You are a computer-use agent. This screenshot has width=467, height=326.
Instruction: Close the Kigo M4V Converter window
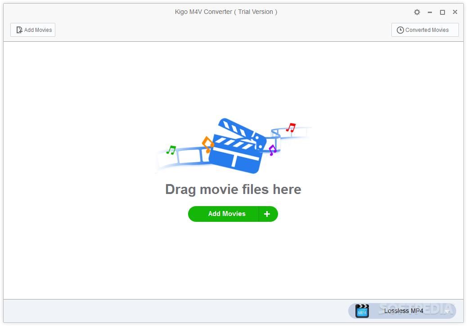[x=455, y=12]
